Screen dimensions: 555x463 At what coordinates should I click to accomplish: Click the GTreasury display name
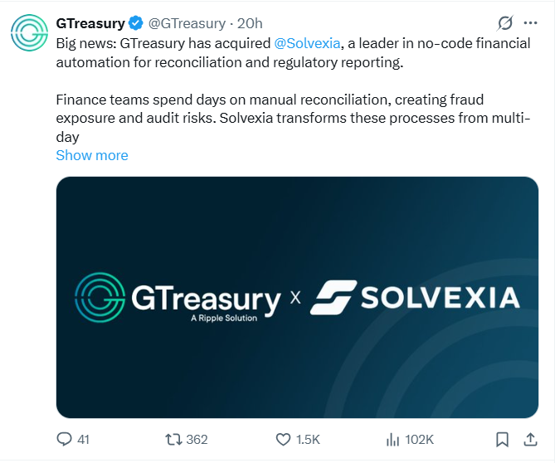click(x=90, y=23)
